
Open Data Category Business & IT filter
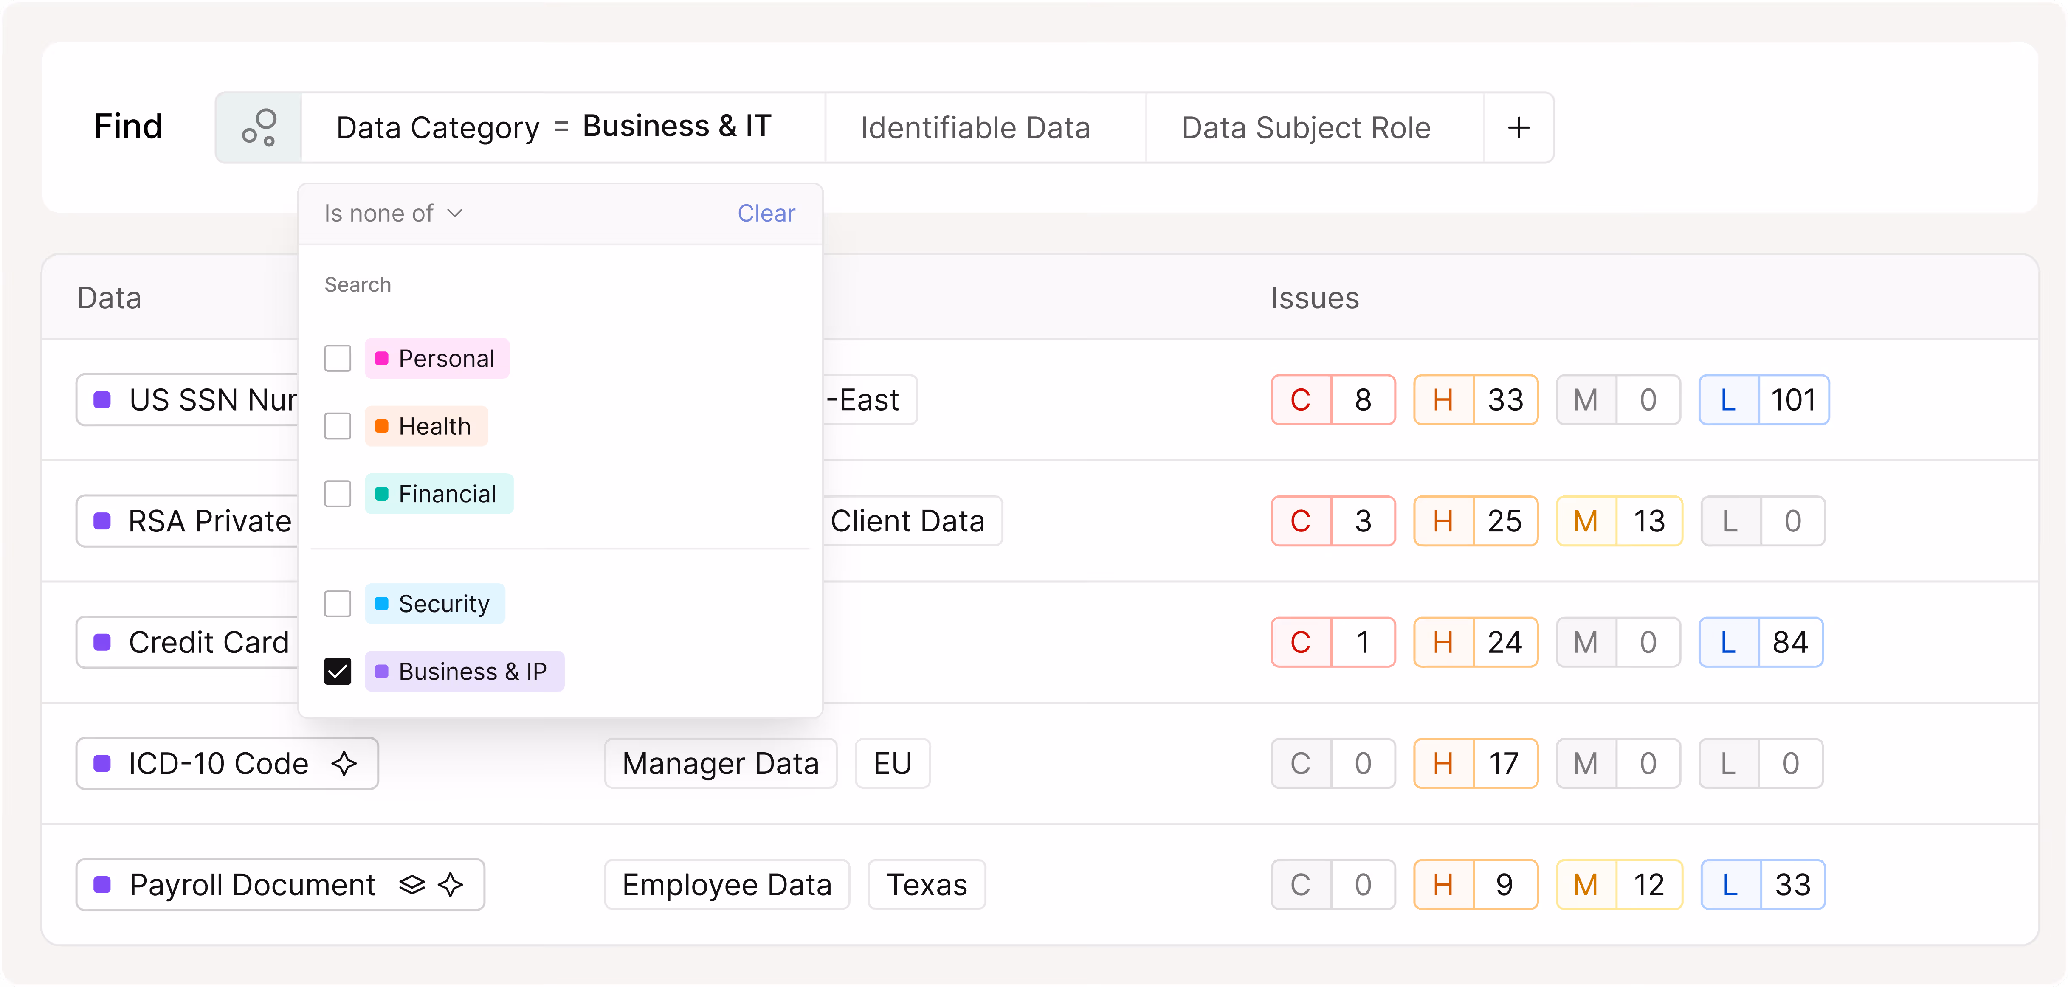(554, 128)
